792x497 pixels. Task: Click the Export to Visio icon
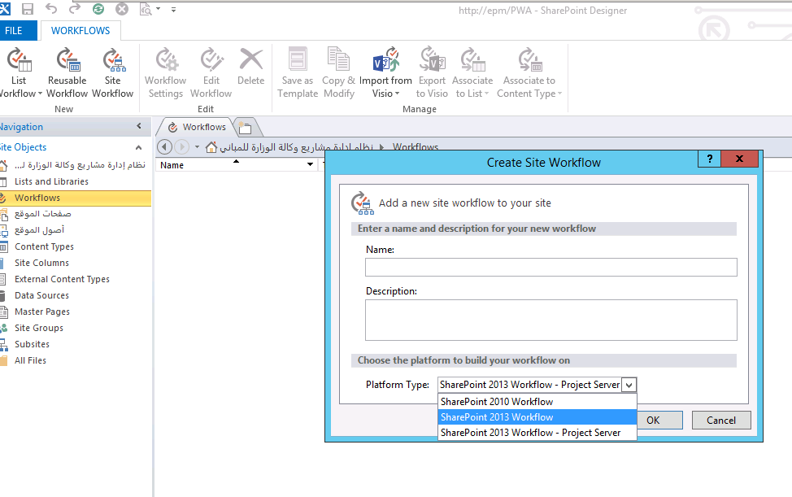point(432,69)
